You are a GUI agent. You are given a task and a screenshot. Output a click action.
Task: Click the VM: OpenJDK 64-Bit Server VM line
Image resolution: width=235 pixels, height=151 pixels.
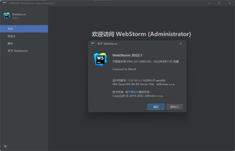pos(144,84)
